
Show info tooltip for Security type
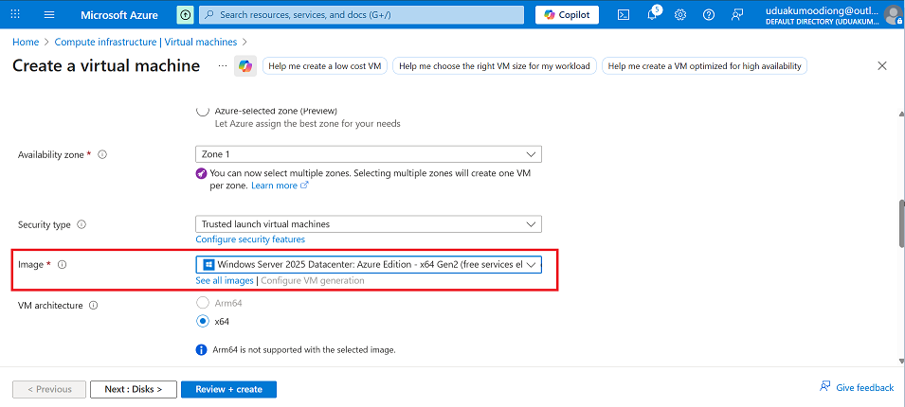pos(81,224)
